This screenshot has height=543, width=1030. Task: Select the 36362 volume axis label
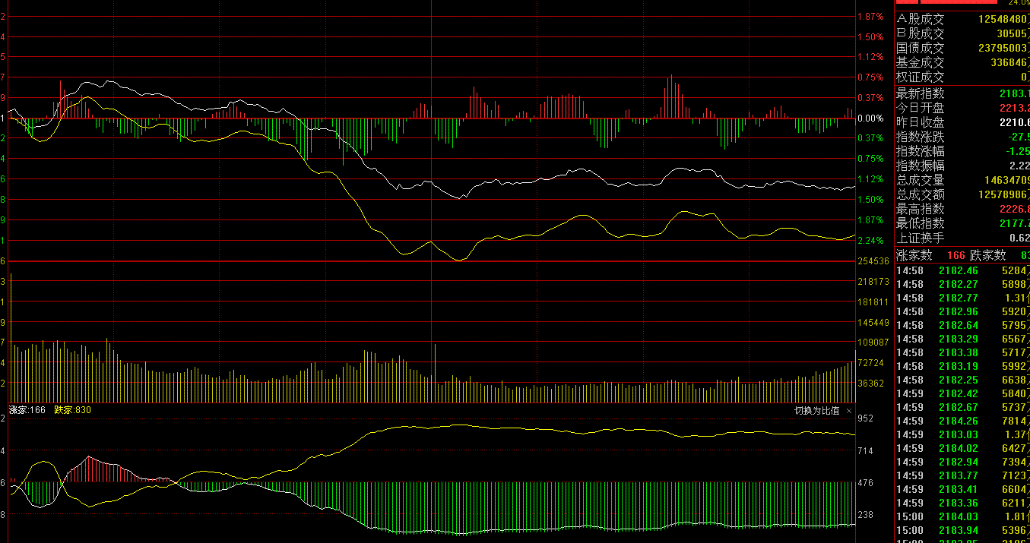[871, 384]
